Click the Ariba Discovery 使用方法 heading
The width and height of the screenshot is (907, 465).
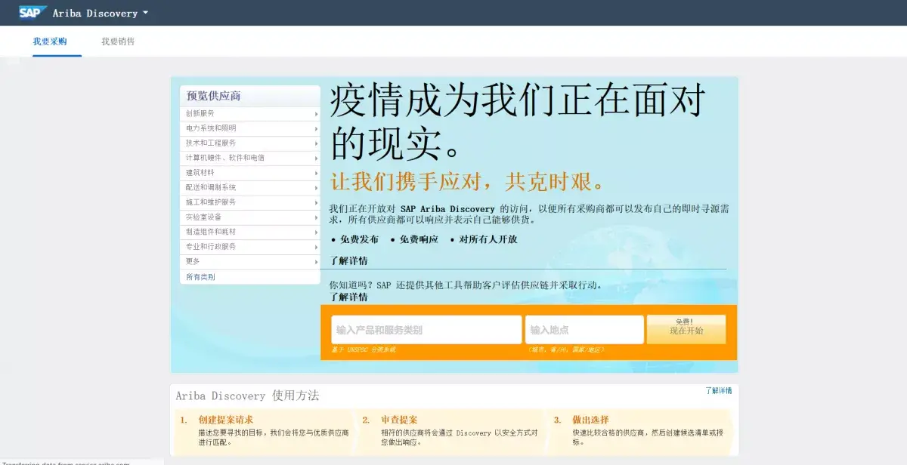pyautogui.click(x=247, y=396)
